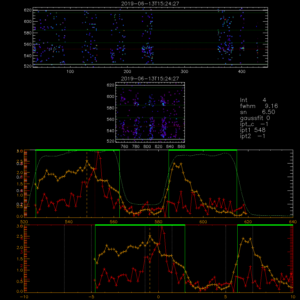This screenshot has width=300, height=300.
Task: Click the 'ipt1 548' line
Action: (x=253, y=130)
